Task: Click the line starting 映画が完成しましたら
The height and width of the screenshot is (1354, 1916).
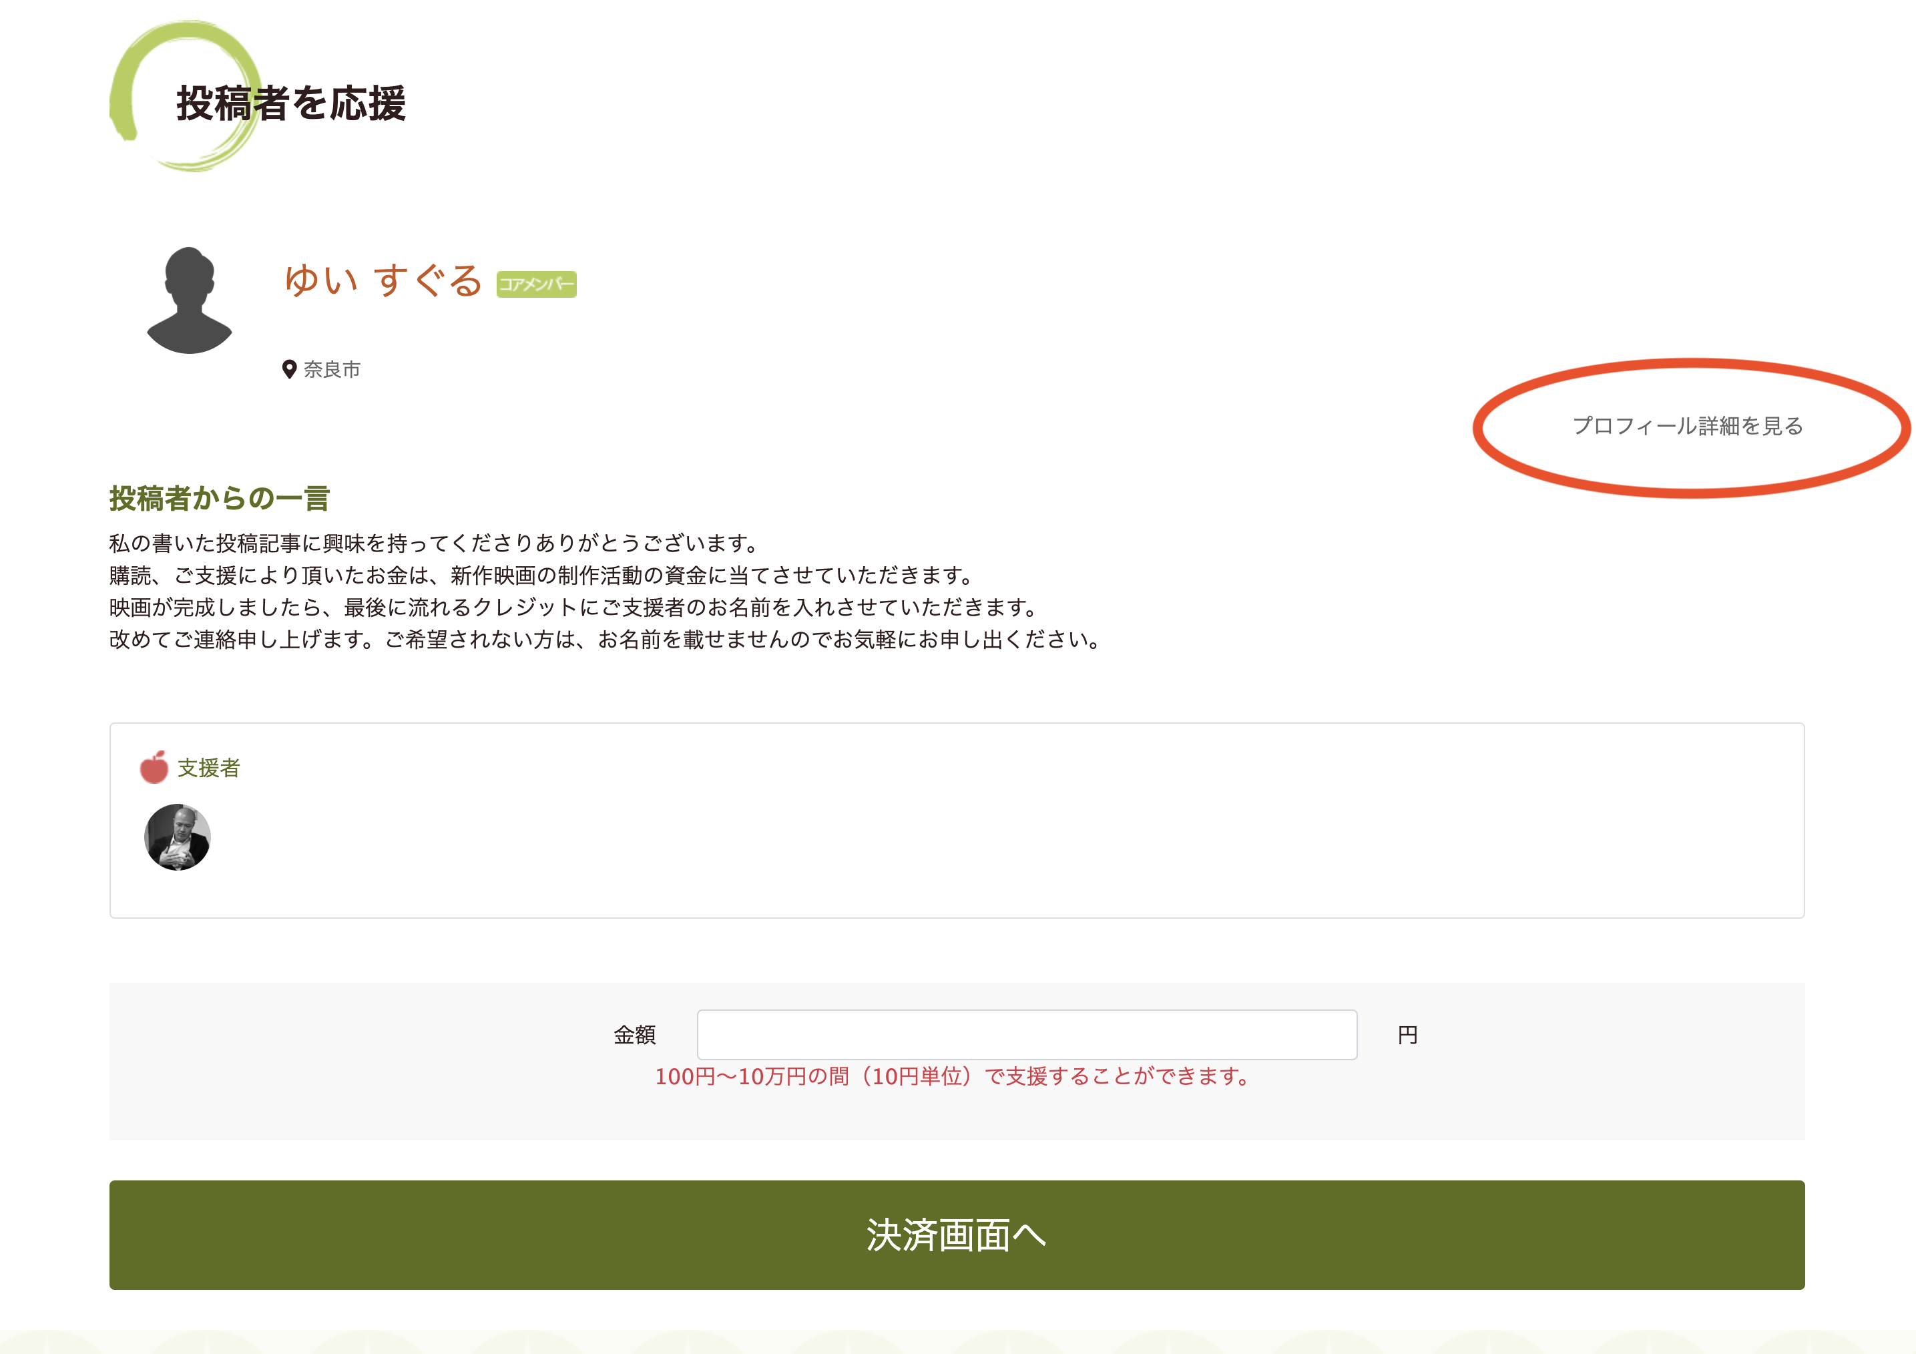Action: pyautogui.click(x=573, y=607)
